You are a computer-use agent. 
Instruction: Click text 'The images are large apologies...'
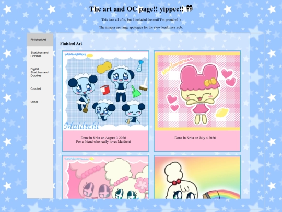(x=141, y=27)
